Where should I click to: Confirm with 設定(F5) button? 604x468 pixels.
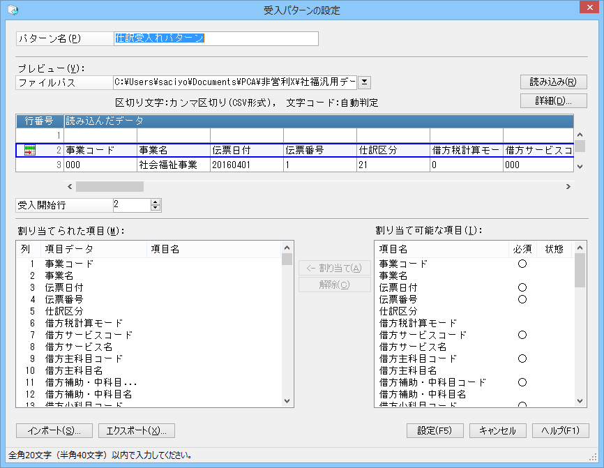point(435,430)
